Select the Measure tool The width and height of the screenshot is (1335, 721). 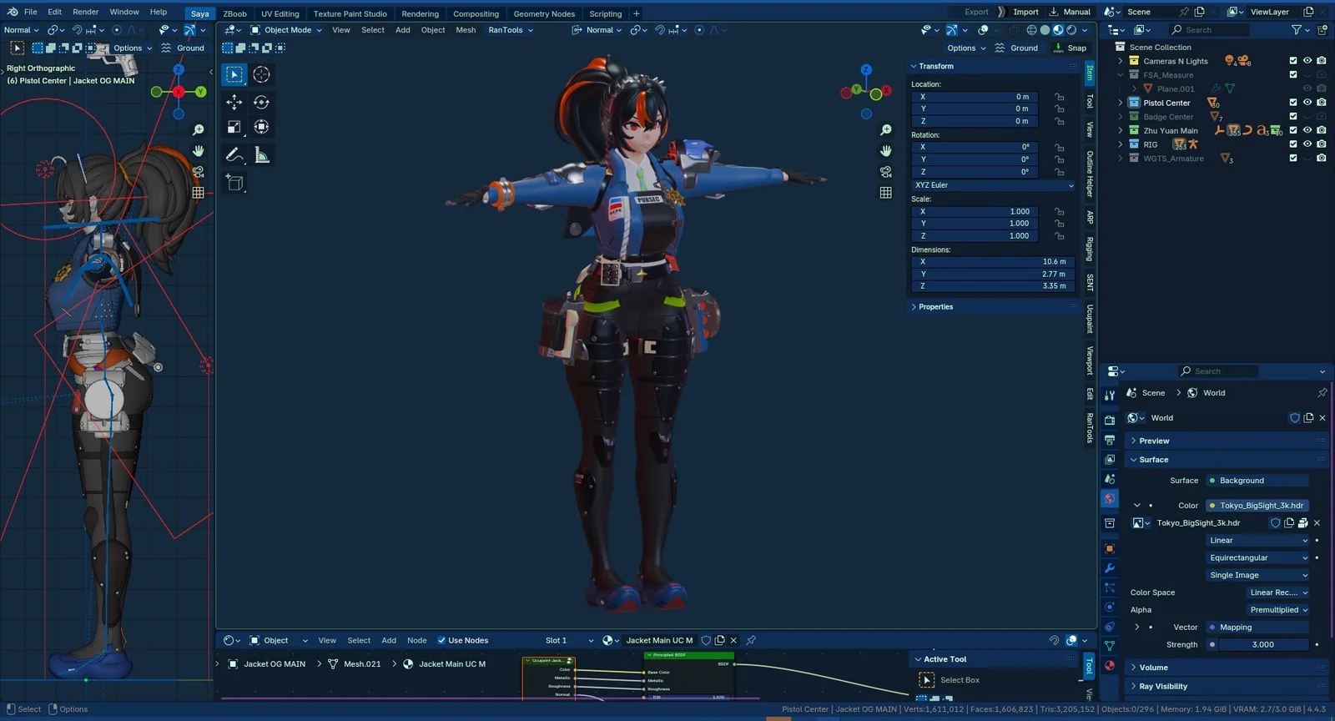click(x=261, y=154)
